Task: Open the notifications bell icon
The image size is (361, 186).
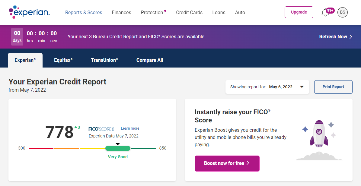Action: (325, 13)
